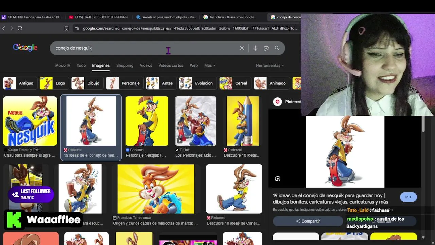Expand the Más dropdown menu
This screenshot has width=435, height=245.
[x=210, y=65]
